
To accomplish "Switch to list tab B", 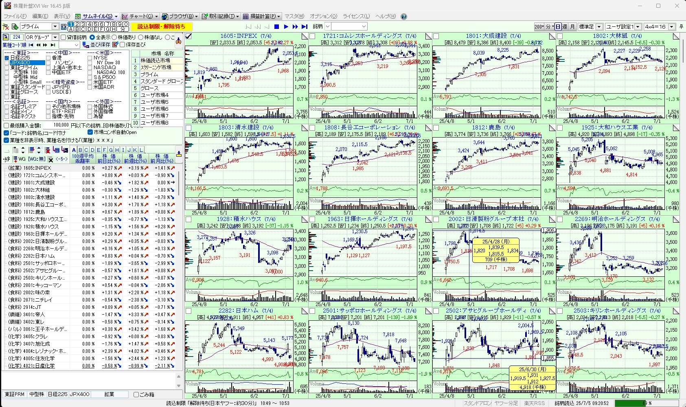I will (x=80, y=150).
